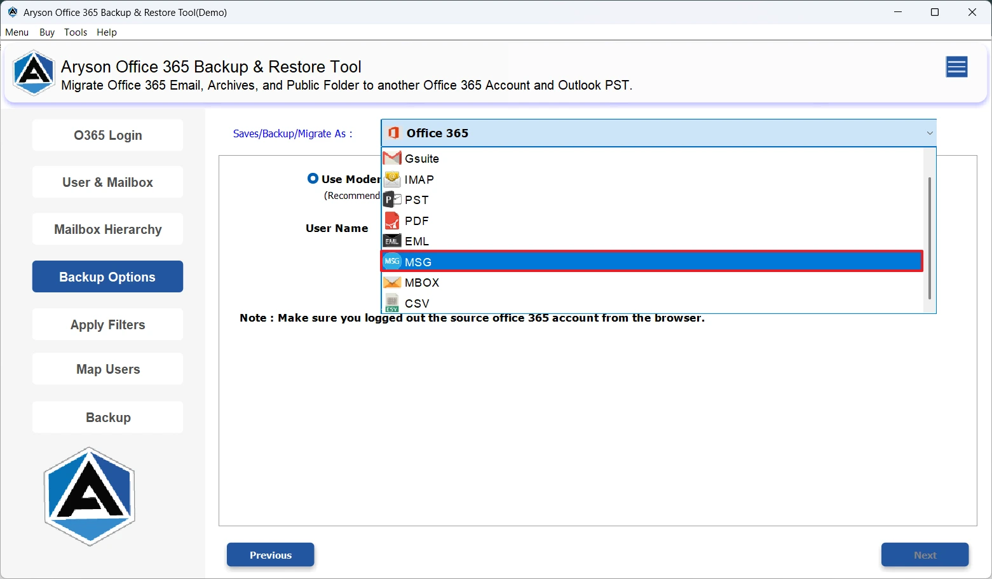Open the Buy menu

[47, 32]
